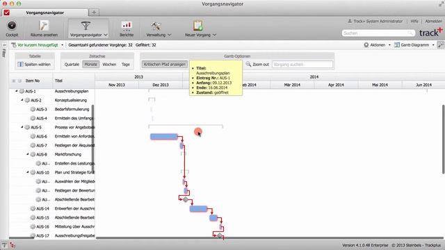Select the AUS-14 row
Image resolution: width=445 pixels, height=250 pixels.
point(52,208)
